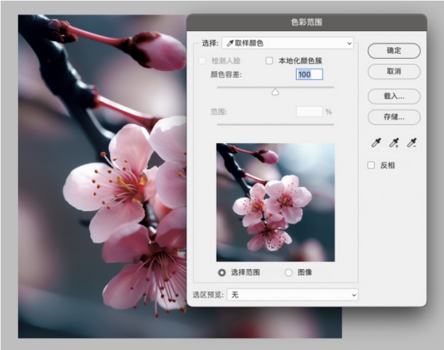Click the 载入... button
This screenshot has width=444, height=350.
pos(394,96)
